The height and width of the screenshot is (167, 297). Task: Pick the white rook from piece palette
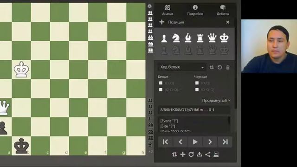pos(200,38)
